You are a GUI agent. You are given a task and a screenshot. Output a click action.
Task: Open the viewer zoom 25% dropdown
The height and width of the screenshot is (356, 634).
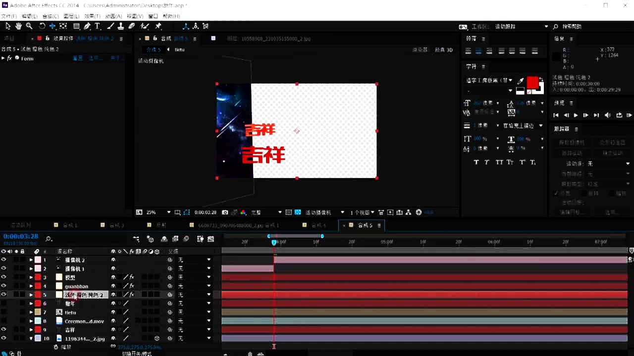158,212
